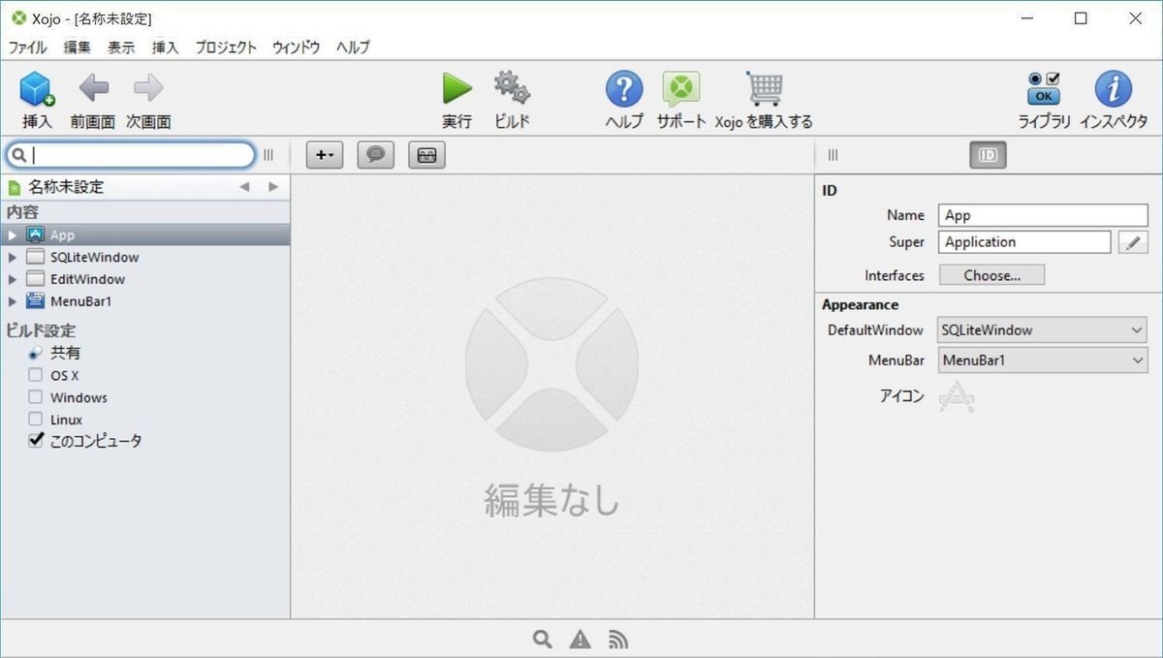Click the navigator search field
Viewport: 1163px width, 658px height.
click(131, 155)
